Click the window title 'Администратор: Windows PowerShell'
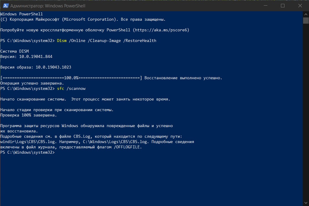 (48, 6)
